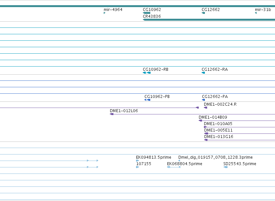This screenshot has height=201, width=275.
Task: Click the DME1-010A05 clone label
Action: tap(218, 124)
